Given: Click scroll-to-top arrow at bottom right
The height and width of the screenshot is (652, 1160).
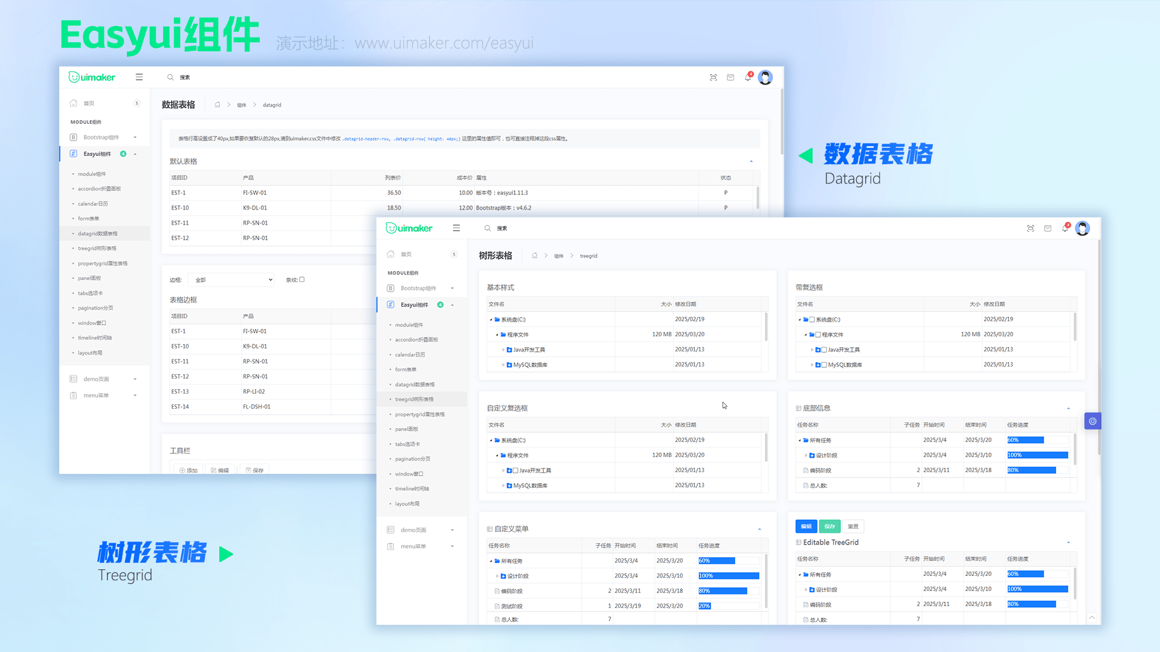Looking at the screenshot, I should point(1092,617).
